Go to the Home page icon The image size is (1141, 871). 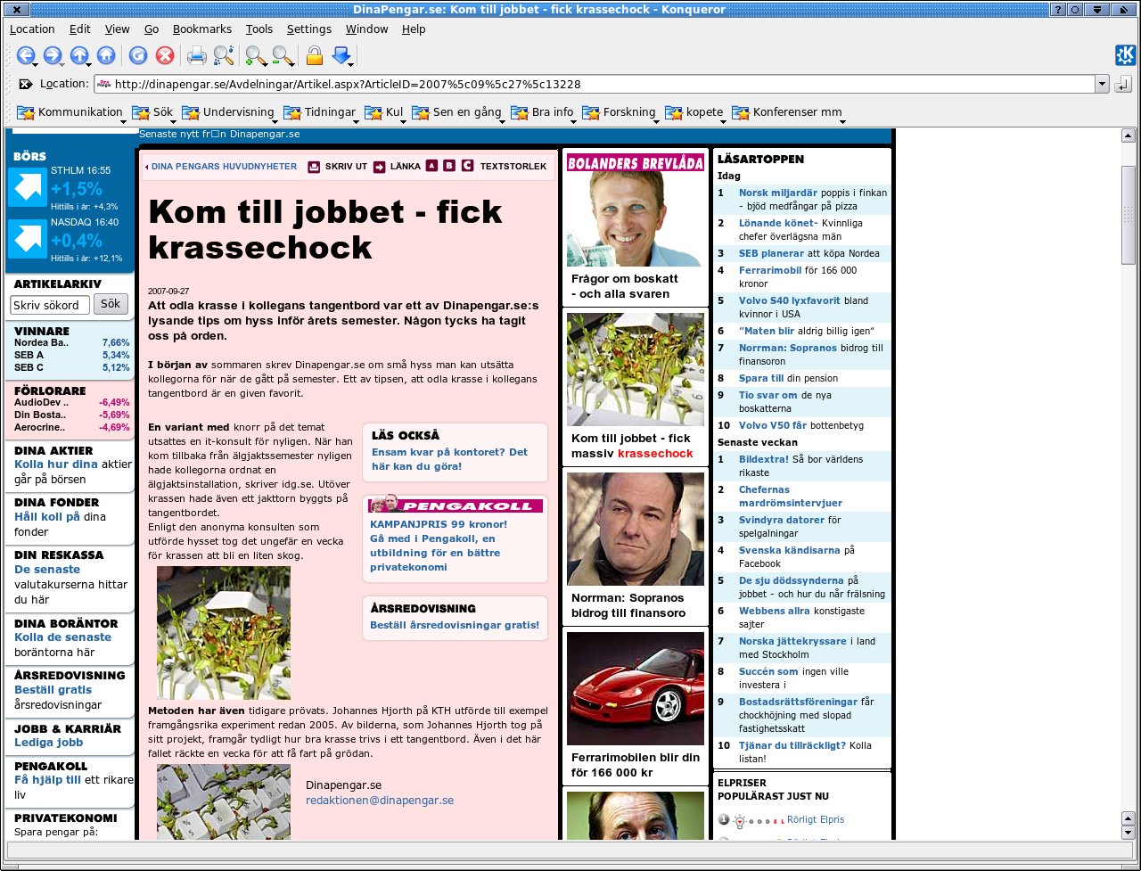tap(105, 55)
